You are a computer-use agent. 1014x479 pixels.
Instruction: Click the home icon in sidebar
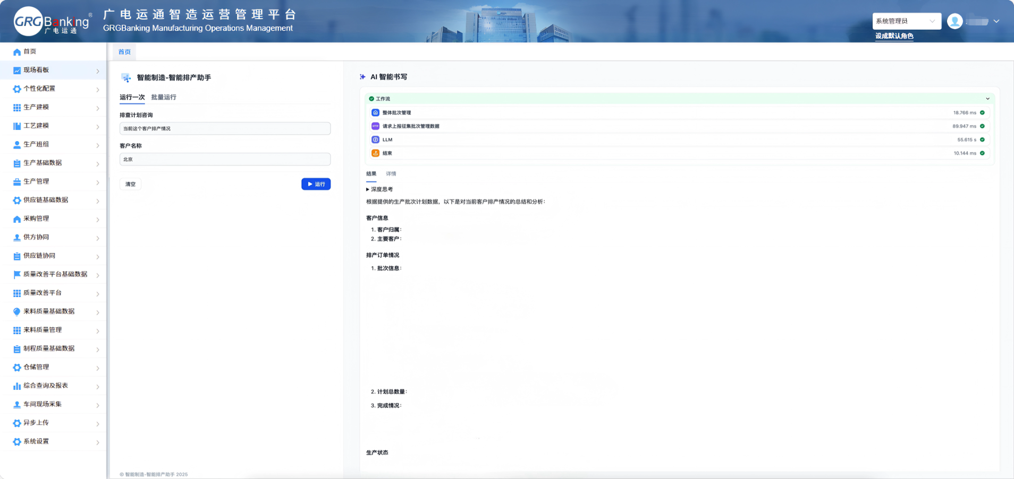(17, 52)
